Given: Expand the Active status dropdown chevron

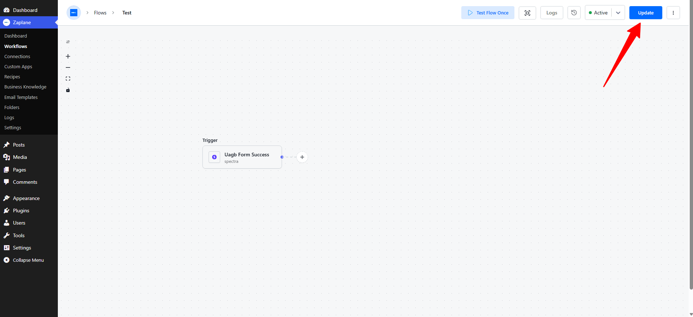Looking at the screenshot, I should point(618,13).
